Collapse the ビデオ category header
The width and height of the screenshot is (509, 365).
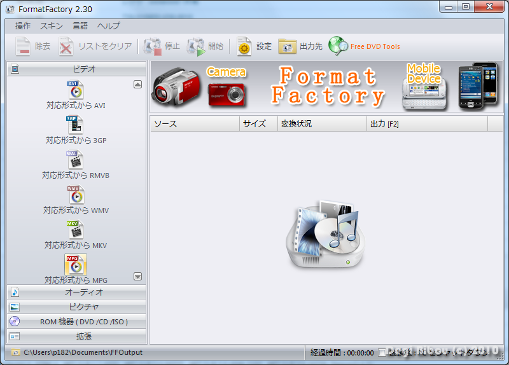pos(76,69)
